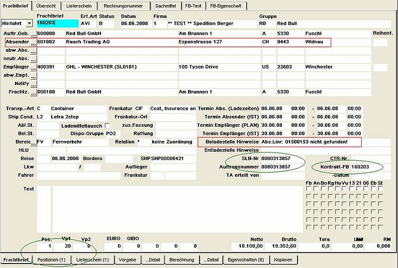Open the abw.Abs. lookup ellipsis button
Viewport: 398px width, 268px height.
click(x=33, y=51)
